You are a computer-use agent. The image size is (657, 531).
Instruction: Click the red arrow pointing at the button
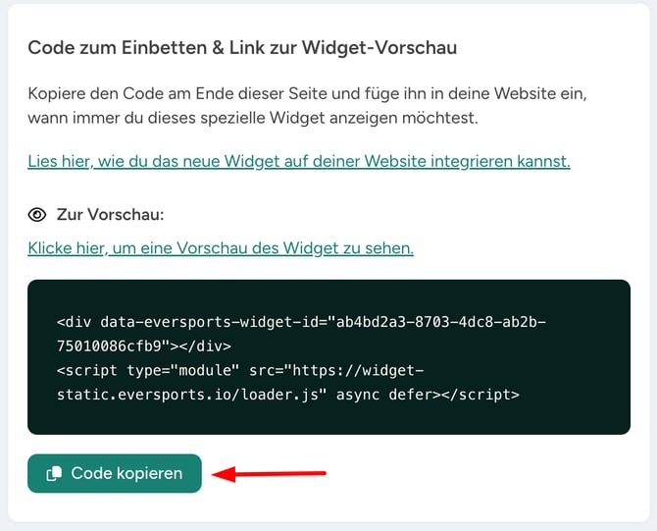270,474
